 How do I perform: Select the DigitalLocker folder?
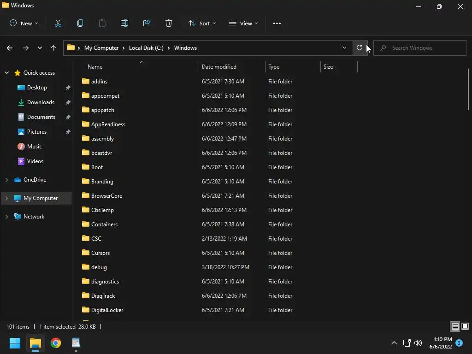[107, 310]
